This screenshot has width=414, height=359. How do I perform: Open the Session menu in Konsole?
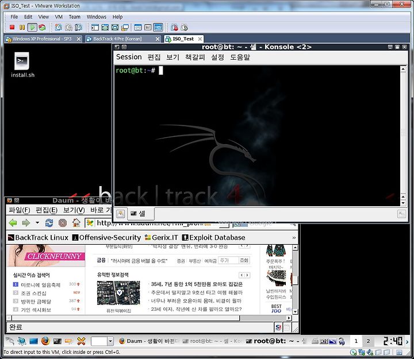coord(129,57)
